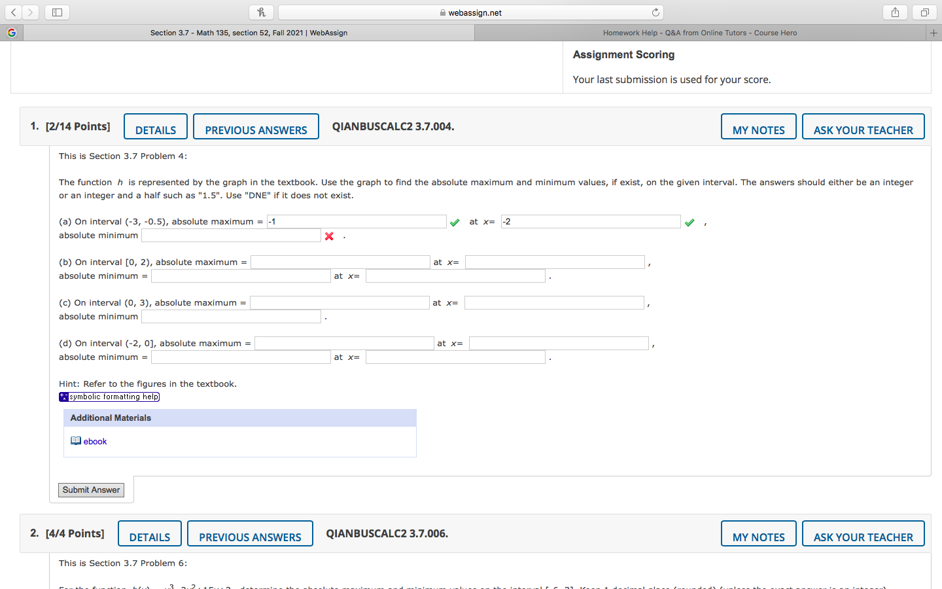Click the ebook icon under Additional Materials
The height and width of the screenshot is (589, 942).
[76, 440]
